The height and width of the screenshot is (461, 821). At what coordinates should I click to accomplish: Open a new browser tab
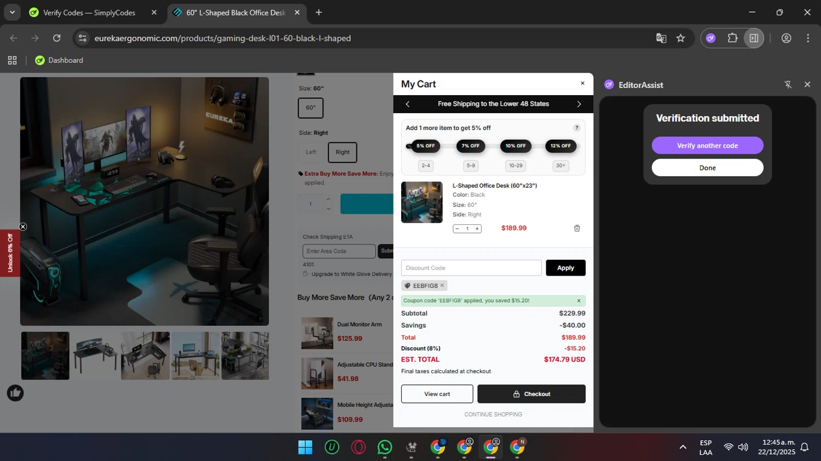(x=319, y=13)
